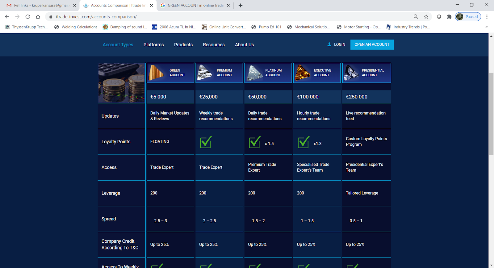
Task: Open the Mechanical Solutions bookmark
Action: 308,27
